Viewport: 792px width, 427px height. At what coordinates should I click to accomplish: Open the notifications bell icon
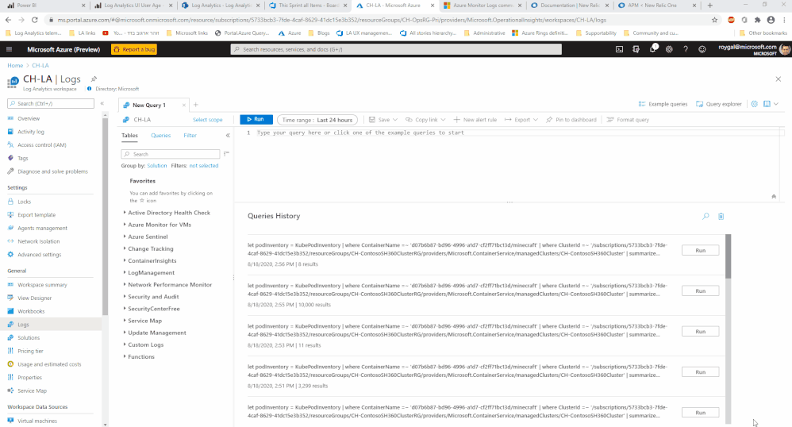[652, 49]
